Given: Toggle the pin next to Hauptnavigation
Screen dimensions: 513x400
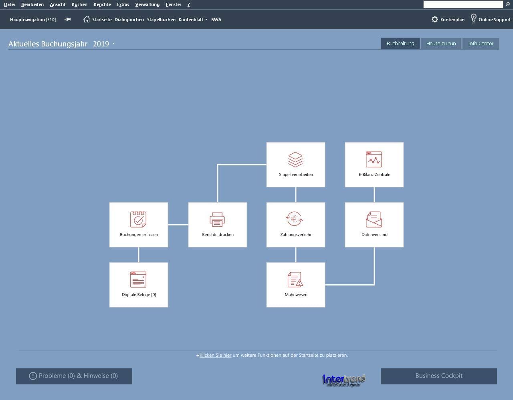Looking at the screenshot, I should 67,19.
